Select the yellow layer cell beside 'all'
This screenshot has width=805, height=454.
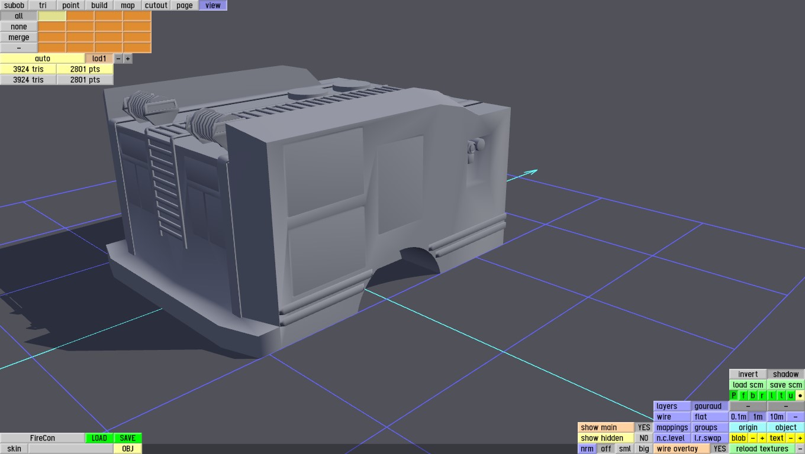tap(52, 16)
